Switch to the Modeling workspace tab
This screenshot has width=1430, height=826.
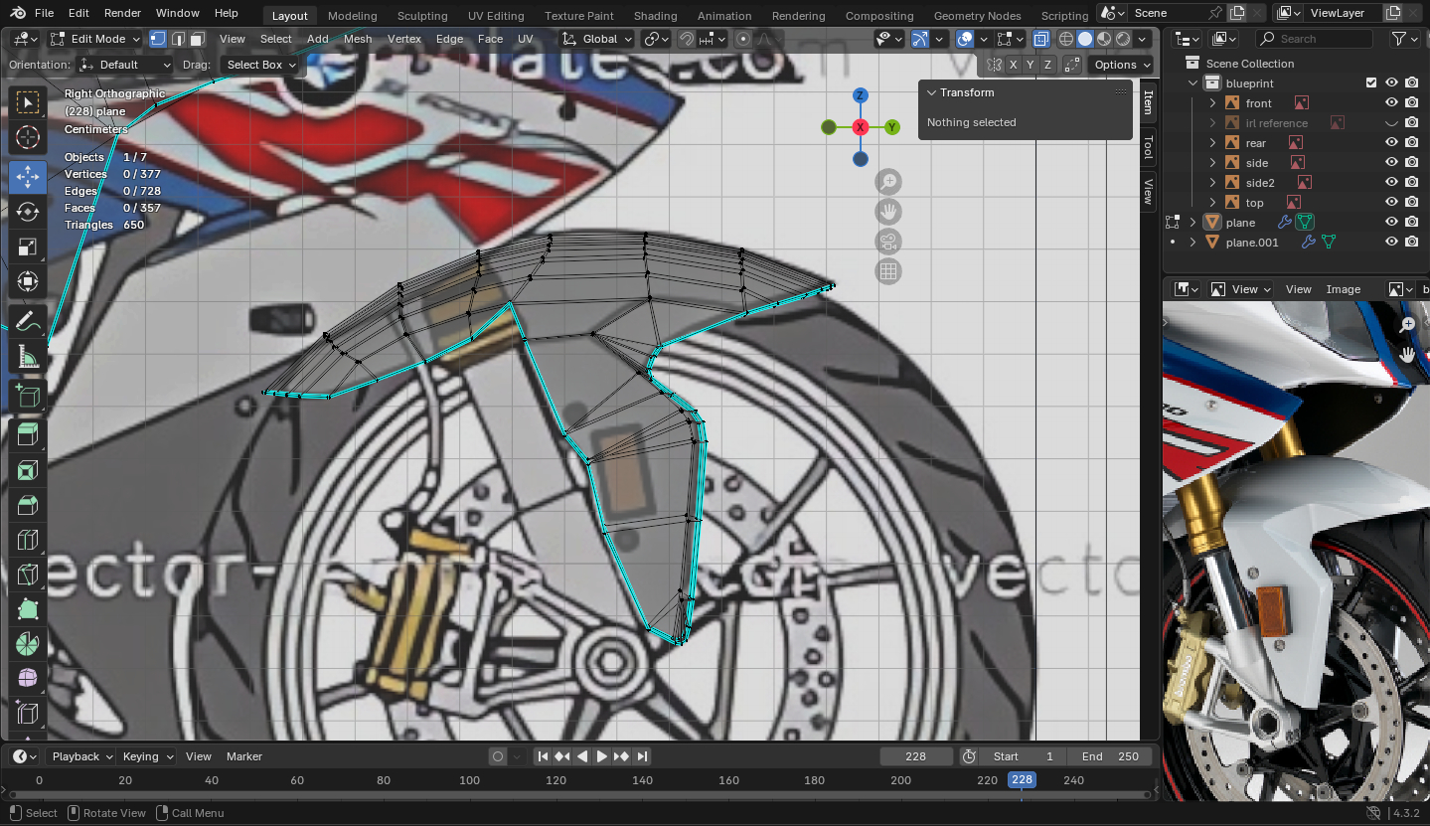coord(352,16)
